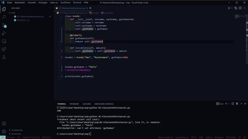Switch to the AUSGABE panel tab
The image size is (248, 139).
[x=87, y=104]
